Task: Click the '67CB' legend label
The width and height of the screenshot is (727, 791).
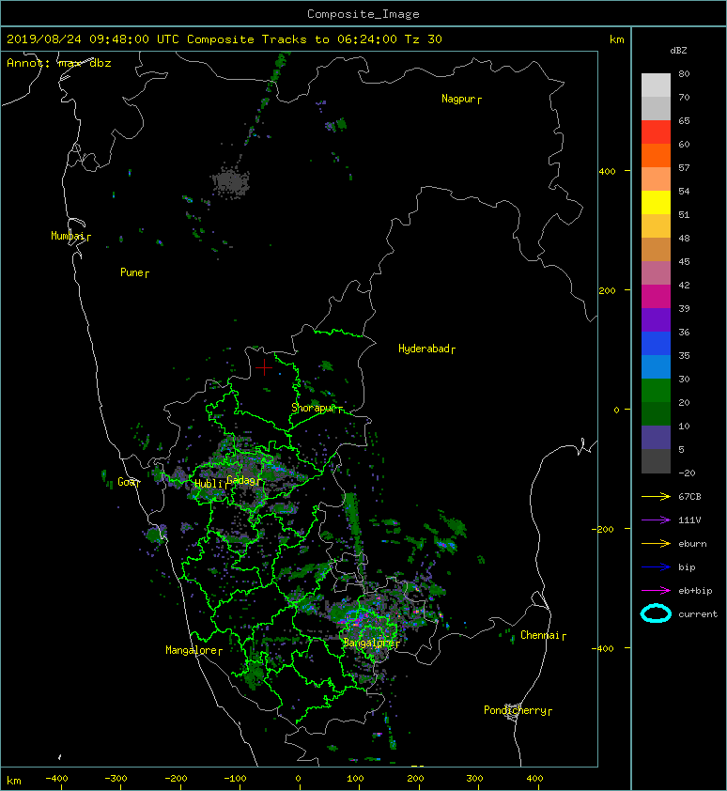Action: pos(689,497)
